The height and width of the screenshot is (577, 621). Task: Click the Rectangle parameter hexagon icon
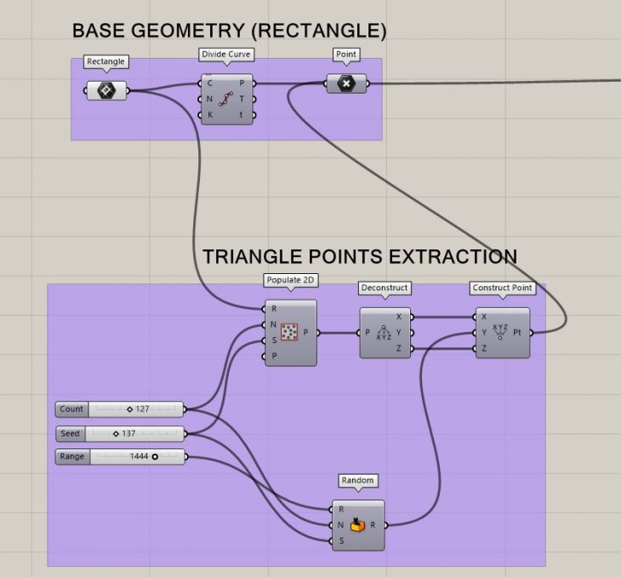tap(106, 90)
